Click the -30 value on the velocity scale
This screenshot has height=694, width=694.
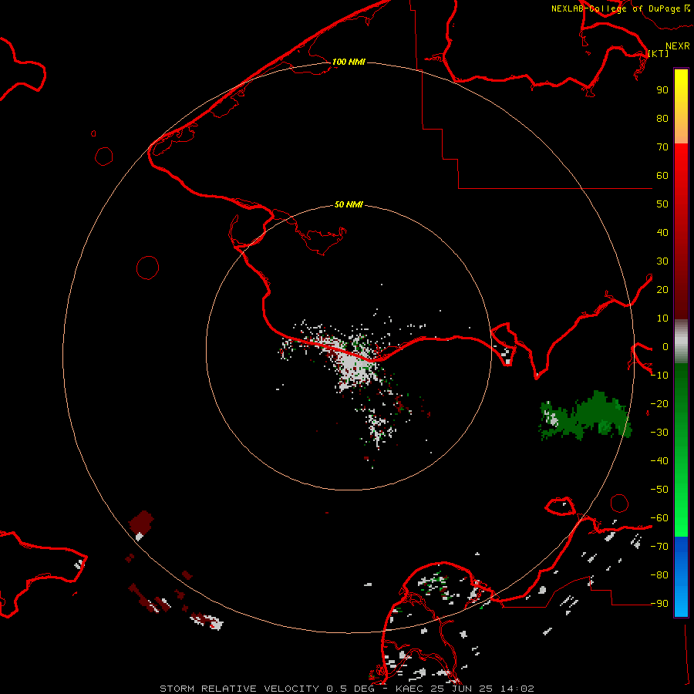pyautogui.click(x=659, y=433)
